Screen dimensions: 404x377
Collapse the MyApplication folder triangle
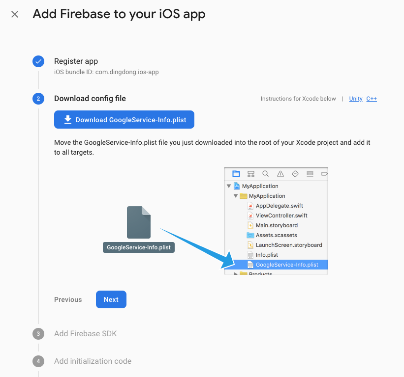[x=236, y=196]
